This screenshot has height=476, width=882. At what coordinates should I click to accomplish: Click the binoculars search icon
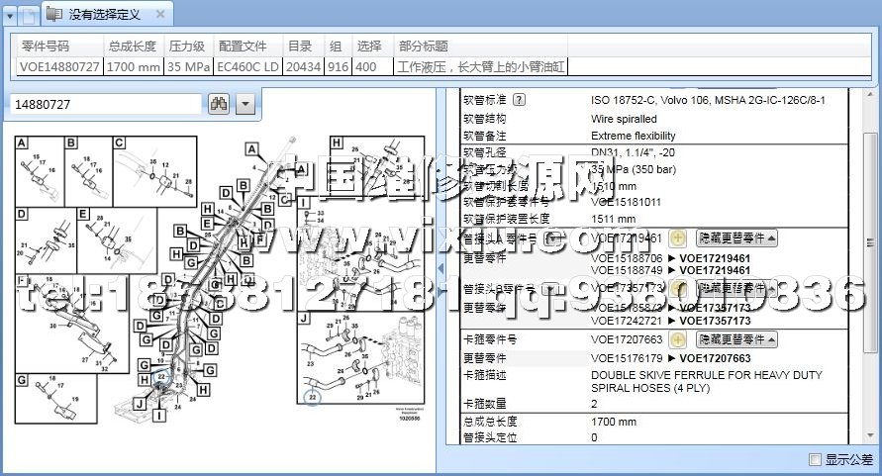(x=219, y=103)
